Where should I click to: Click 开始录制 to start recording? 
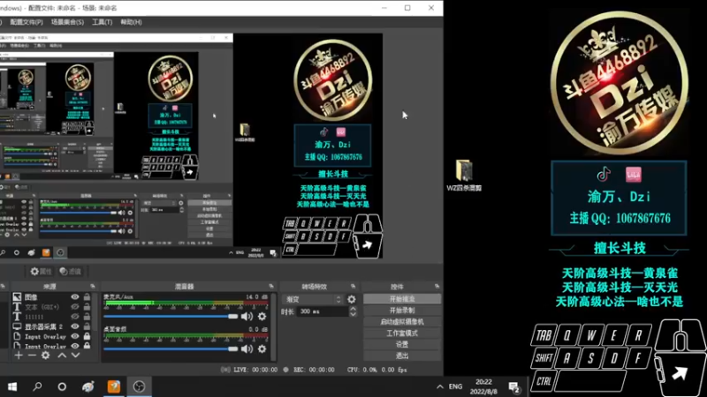tap(402, 311)
